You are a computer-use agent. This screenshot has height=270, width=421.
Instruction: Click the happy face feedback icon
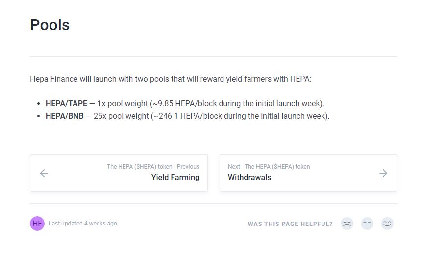(x=387, y=224)
